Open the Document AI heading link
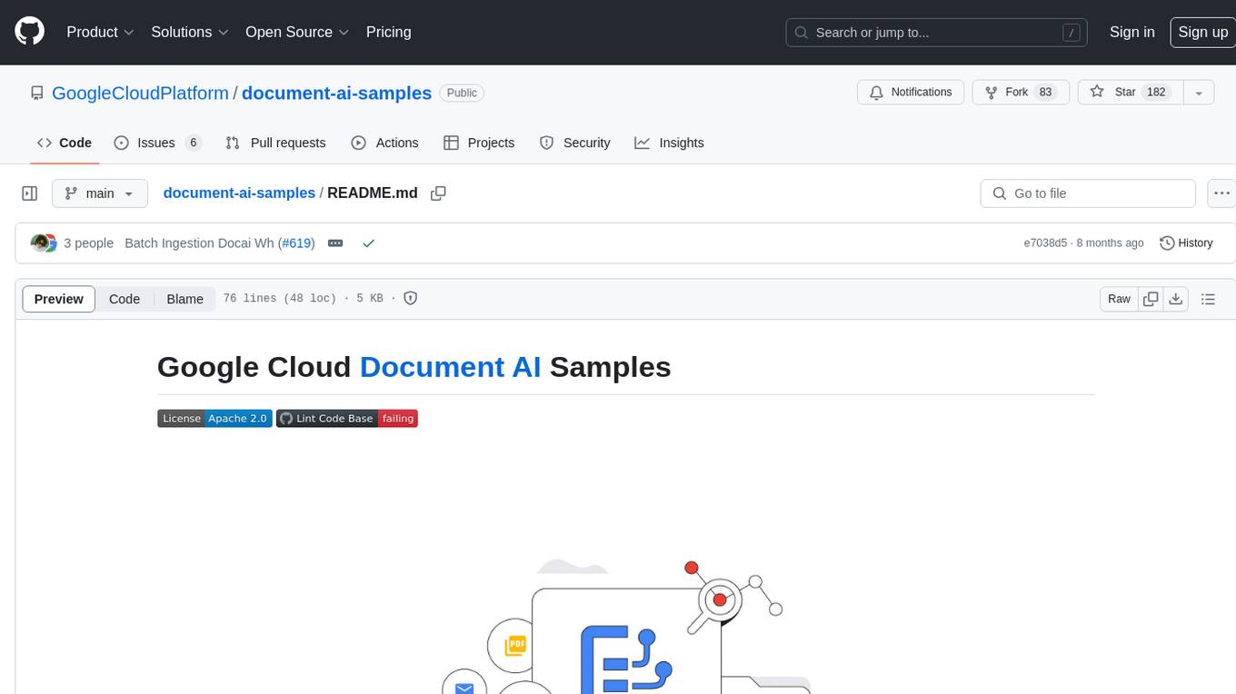The image size is (1236, 694). point(451,367)
